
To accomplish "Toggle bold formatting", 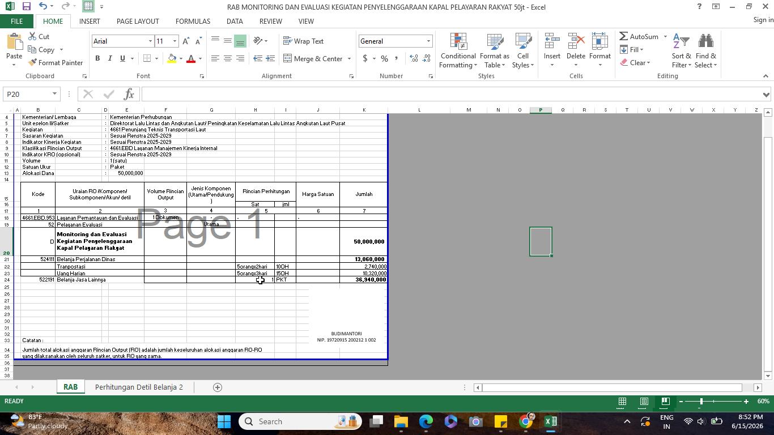I will (x=97, y=58).
